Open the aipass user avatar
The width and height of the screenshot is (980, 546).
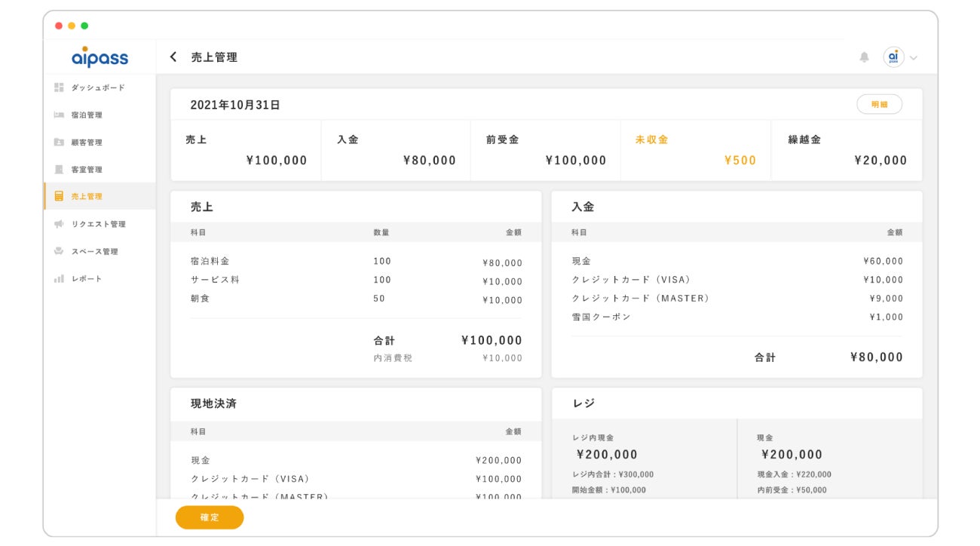[893, 57]
